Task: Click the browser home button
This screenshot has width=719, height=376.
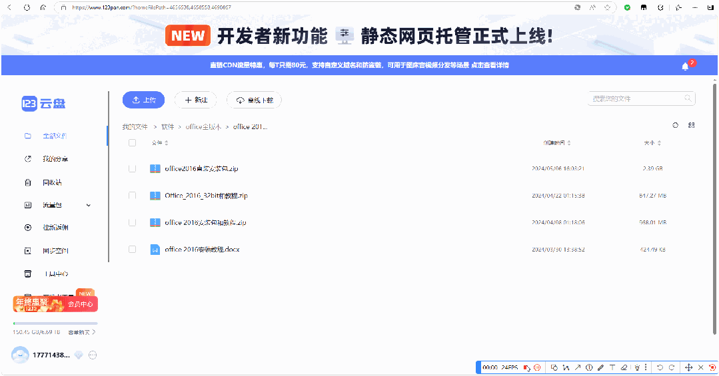Action: tap(43, 7)
